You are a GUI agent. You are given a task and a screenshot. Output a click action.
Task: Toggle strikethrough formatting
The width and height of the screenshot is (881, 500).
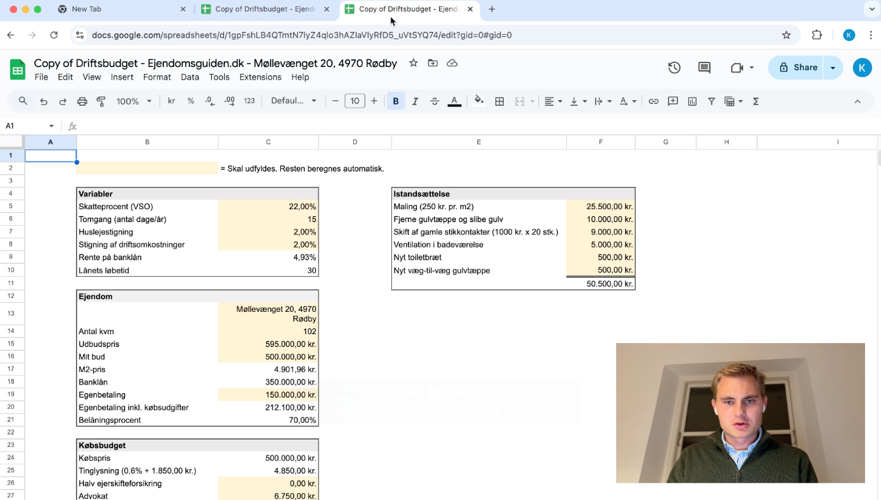(x=435, y=101)
